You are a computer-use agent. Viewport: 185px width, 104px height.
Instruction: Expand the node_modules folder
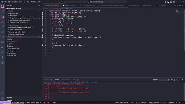coord(13,42)
